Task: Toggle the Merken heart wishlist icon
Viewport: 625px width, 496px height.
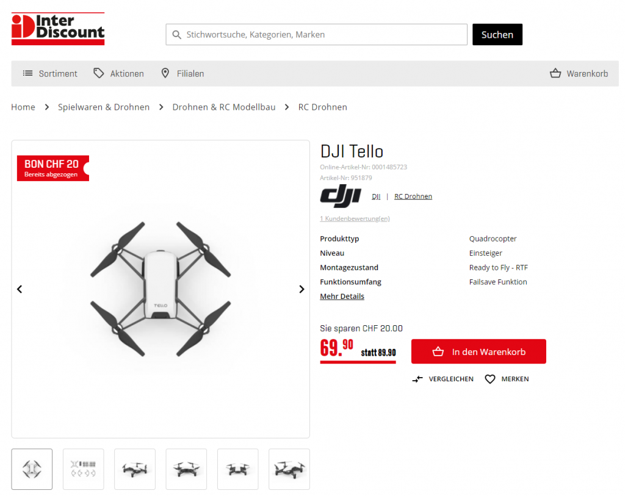Action: click(490, 379)
